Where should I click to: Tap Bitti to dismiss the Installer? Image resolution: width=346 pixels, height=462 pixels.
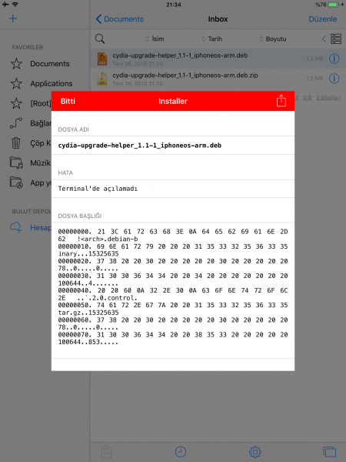click(x=68, y=101)
